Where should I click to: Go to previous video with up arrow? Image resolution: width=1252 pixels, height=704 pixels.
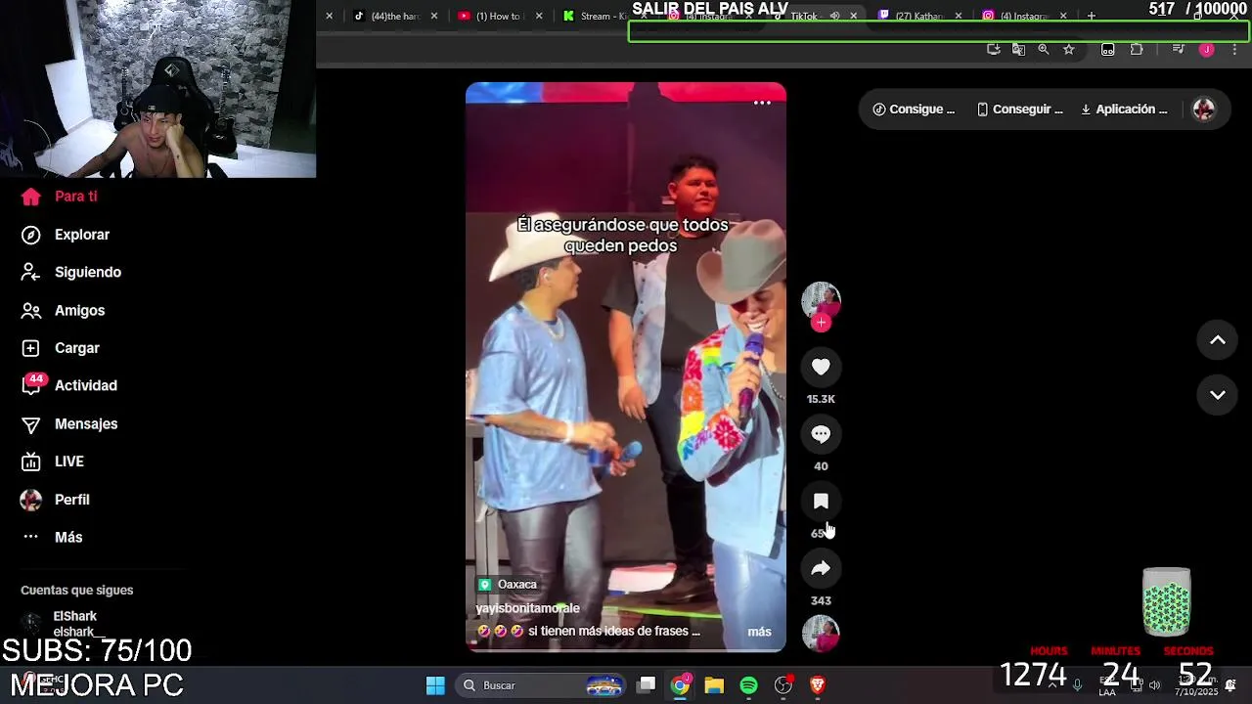point(1218,340)
